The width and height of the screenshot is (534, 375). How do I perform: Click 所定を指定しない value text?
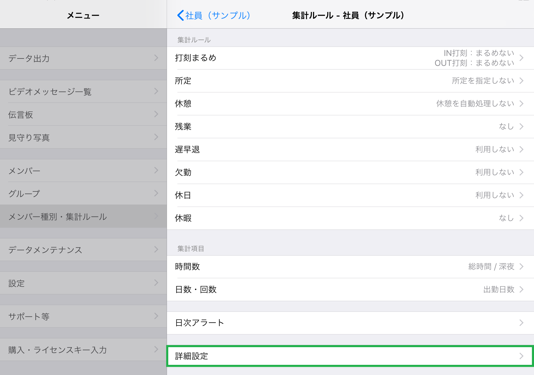[483, 81]
